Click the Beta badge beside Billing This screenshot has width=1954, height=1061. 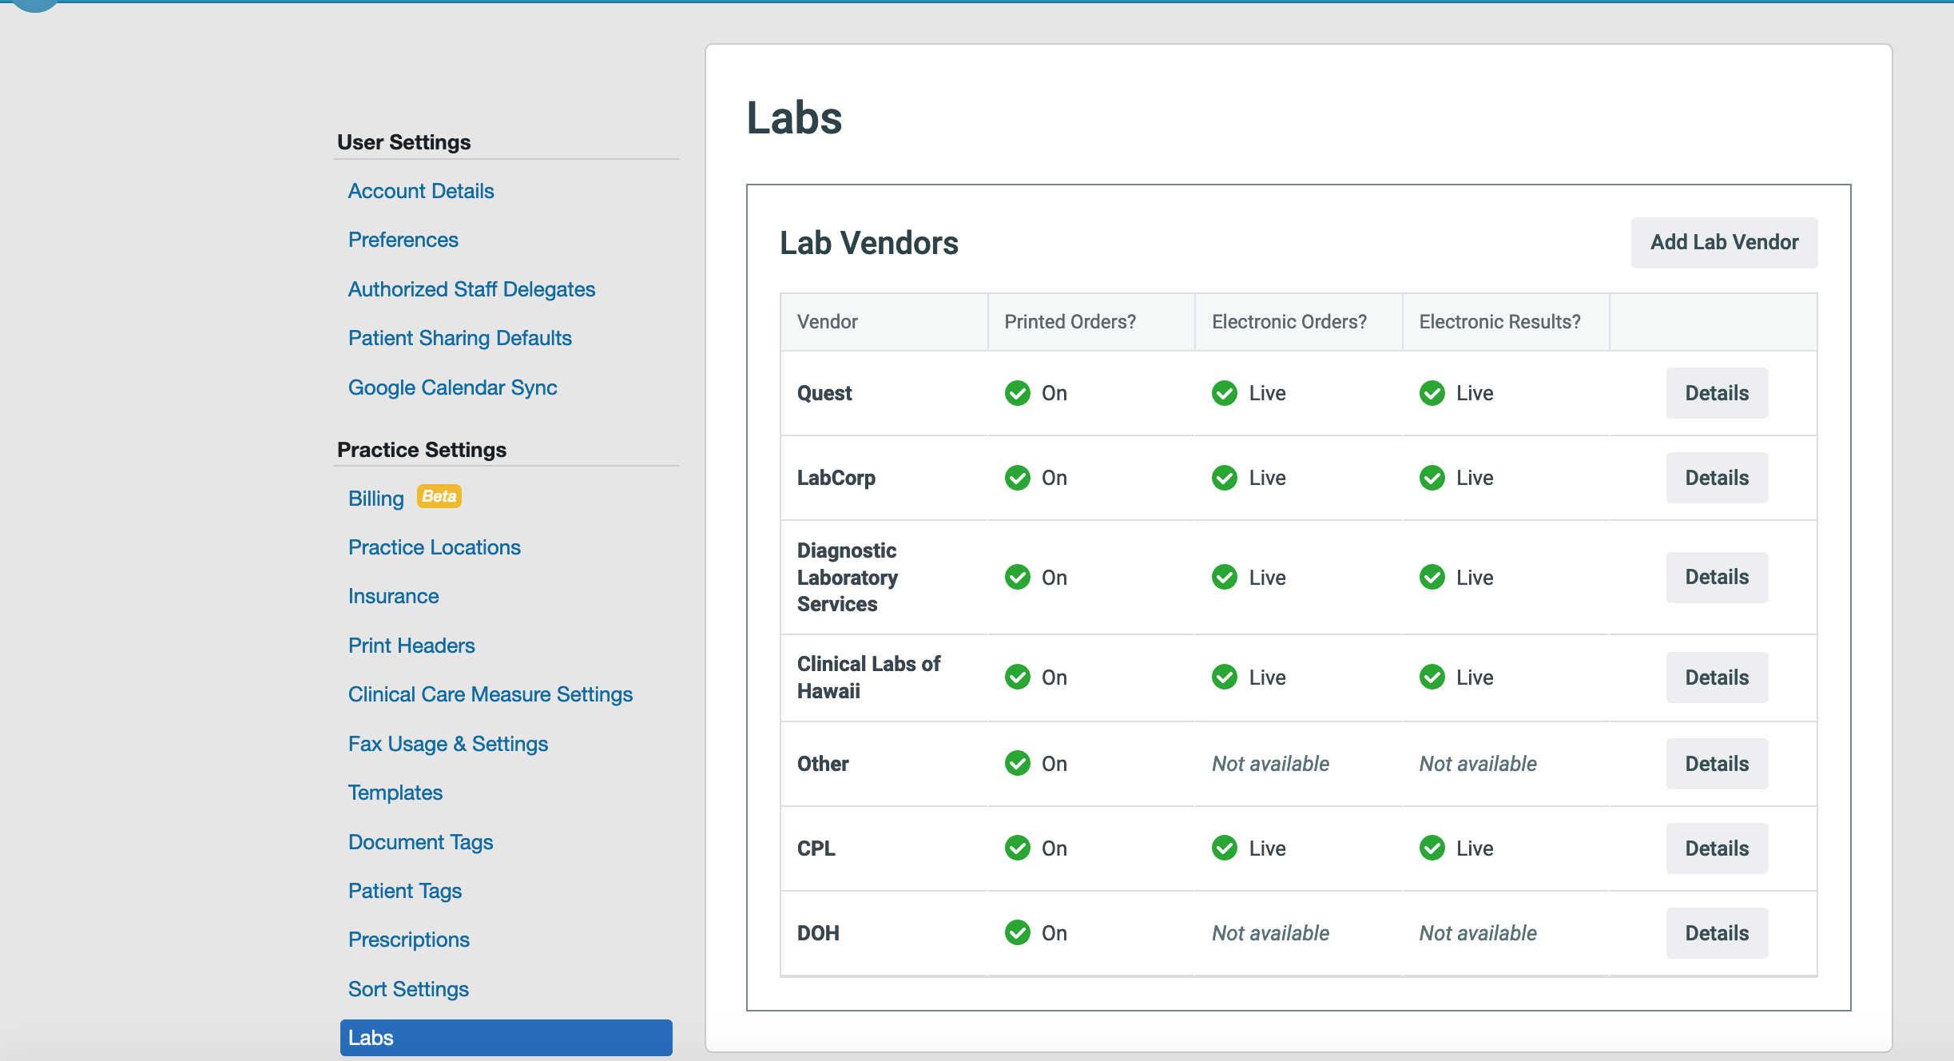[x=439, y=496]
